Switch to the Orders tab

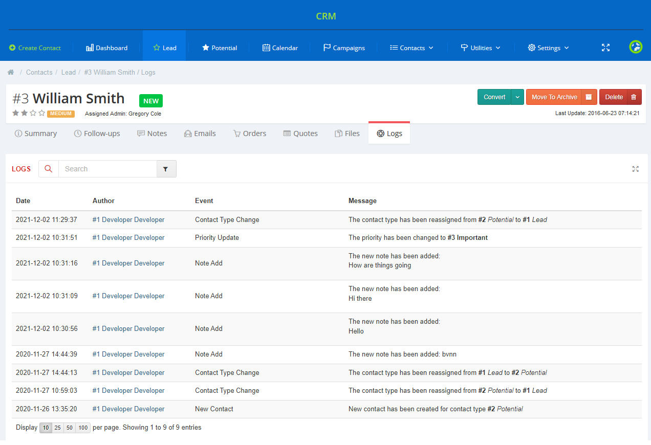(250, 133)
